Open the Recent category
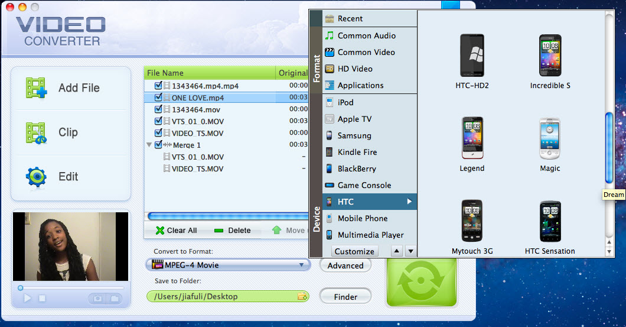Image resolution: width=626 pixels, height=327 pixels. [x=370, y=18]
